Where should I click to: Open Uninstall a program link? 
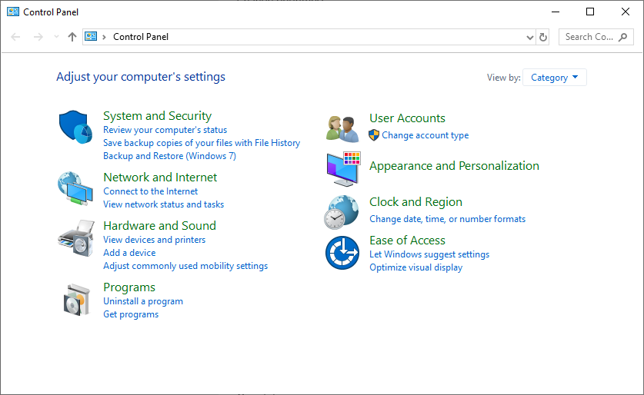click(x=143, y=301)
